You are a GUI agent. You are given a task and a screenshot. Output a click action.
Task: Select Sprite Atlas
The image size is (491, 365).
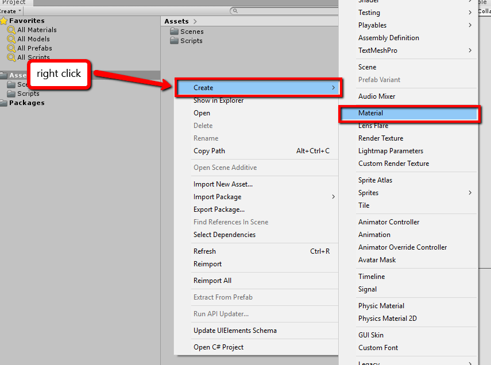375,180
